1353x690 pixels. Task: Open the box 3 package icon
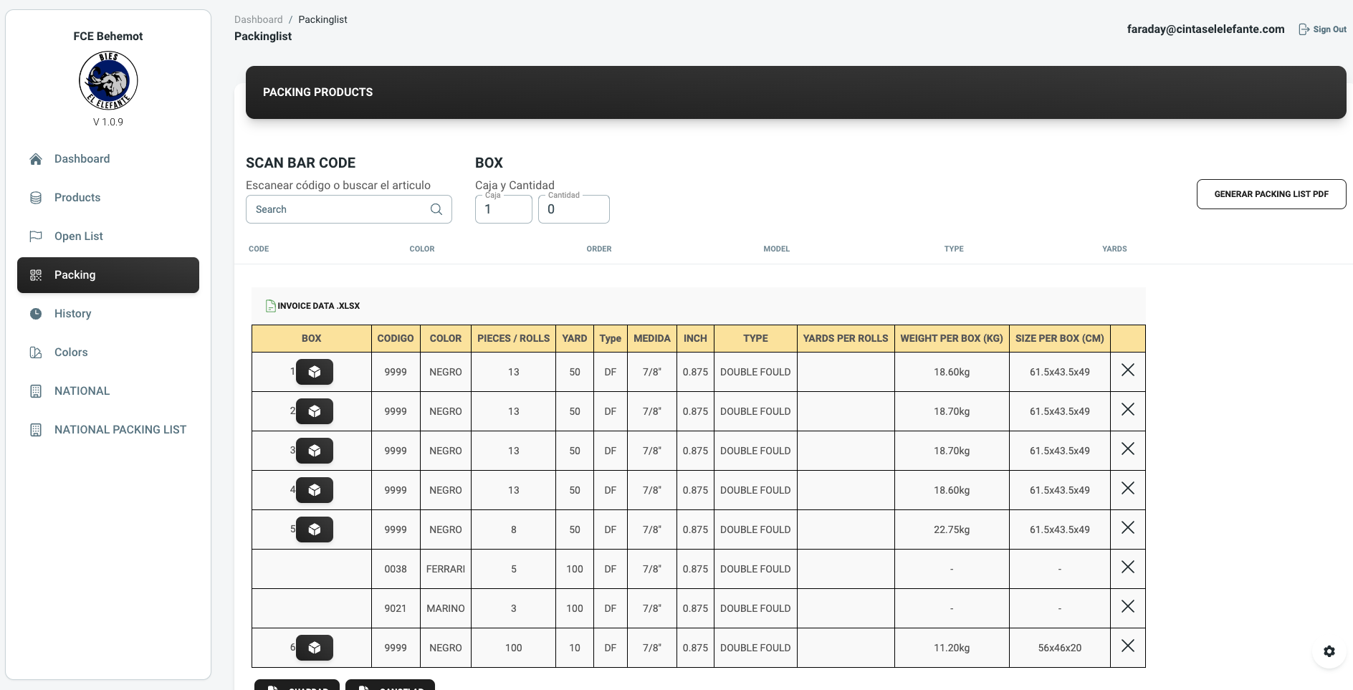pyautogui.click(x=314, y=451)
